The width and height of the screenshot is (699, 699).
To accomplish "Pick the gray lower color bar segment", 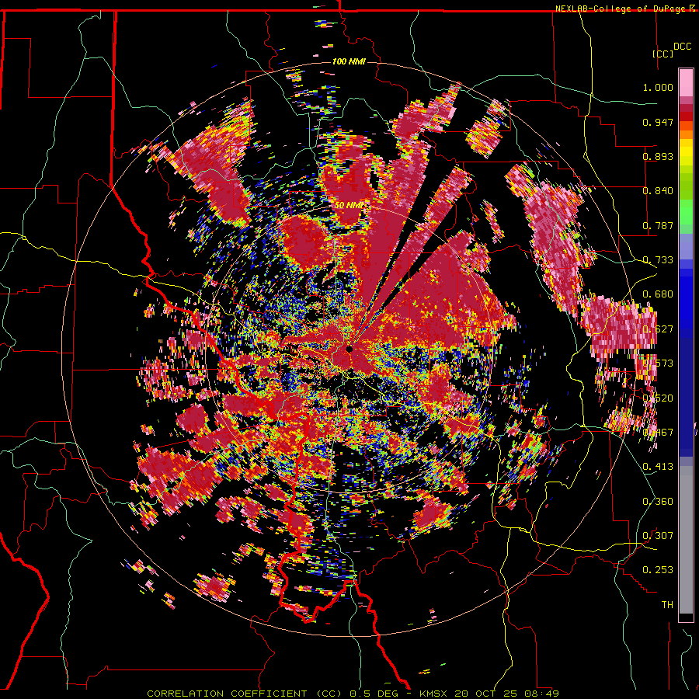I will pyautogui.click(x=686, y=540).
